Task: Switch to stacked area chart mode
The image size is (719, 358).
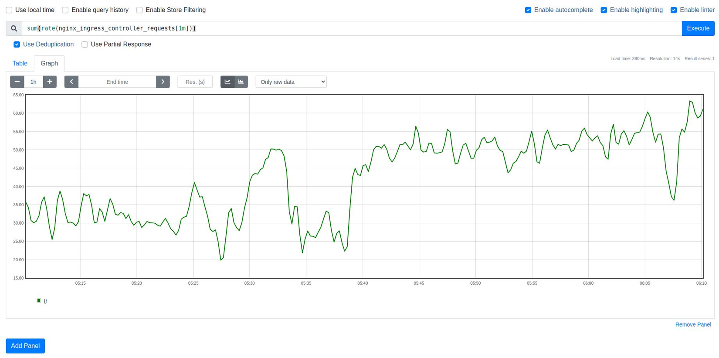Action: point(241,82)
